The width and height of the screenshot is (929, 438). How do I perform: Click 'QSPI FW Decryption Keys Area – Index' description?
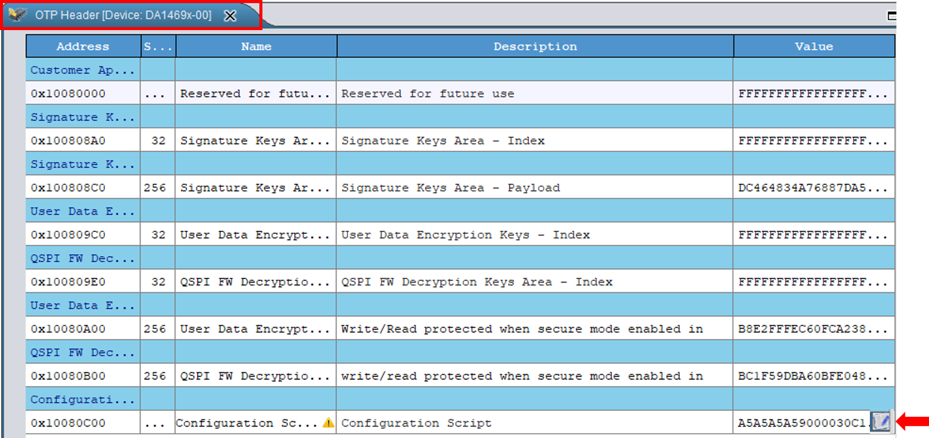[x=477, y=281]
